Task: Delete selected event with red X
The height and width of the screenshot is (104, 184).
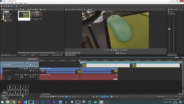Action: (x=78, y=96)
